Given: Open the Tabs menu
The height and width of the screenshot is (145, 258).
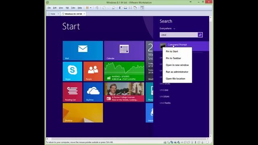Looking at the screenshot, I should (73, 8).
